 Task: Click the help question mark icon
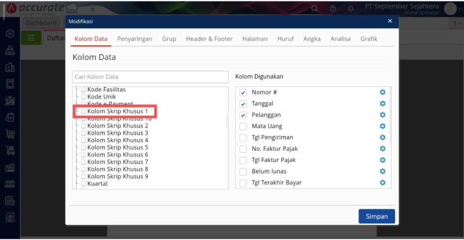pyautogui.click(x=333, y=9)
